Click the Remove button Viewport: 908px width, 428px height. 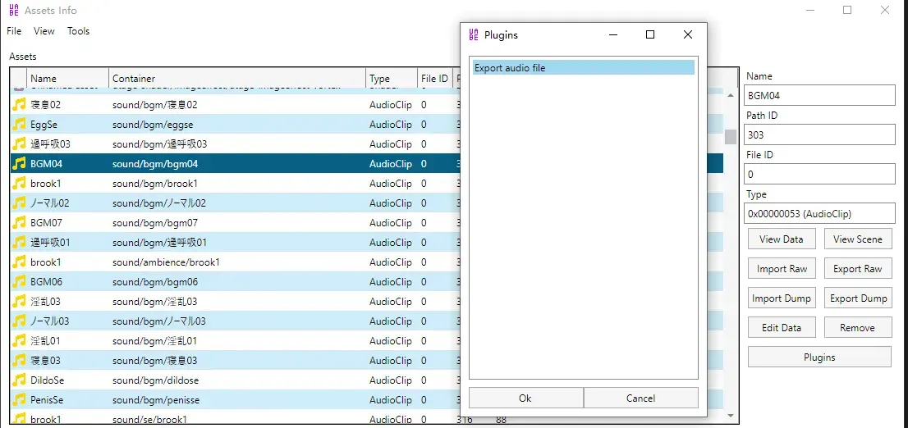[858, 327]
